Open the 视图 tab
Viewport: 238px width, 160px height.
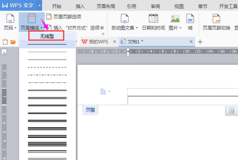(x=179, y=6)
